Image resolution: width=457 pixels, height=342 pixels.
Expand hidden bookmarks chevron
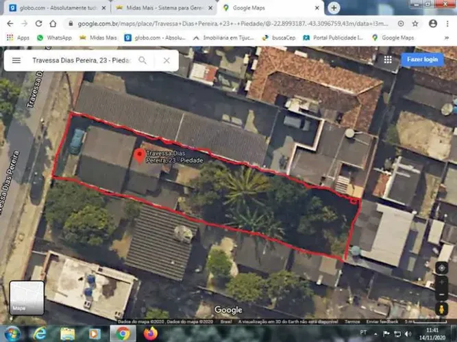[x=446, y=38]
